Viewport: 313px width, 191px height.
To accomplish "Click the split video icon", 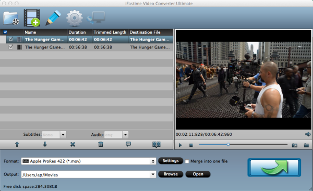I will pos(156,144).
